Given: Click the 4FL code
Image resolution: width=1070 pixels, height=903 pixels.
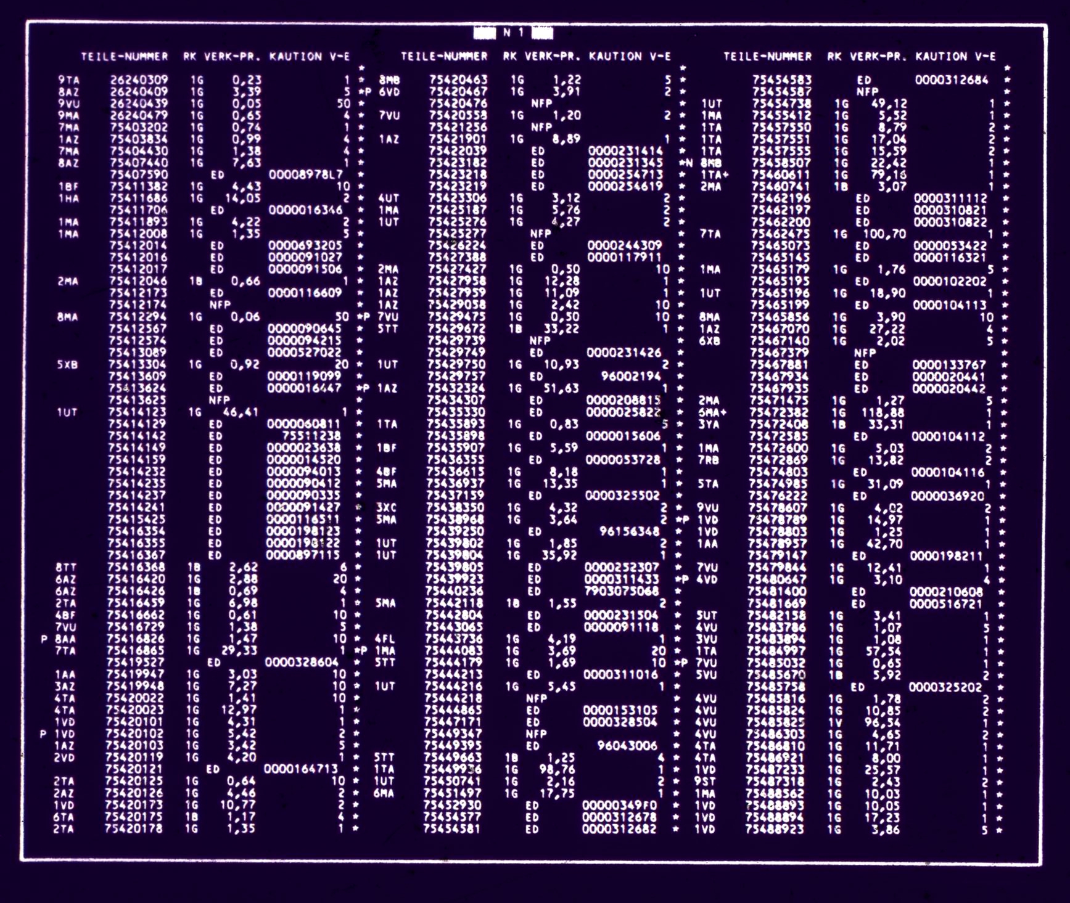Looking at the screenshot, I should 385,639.
